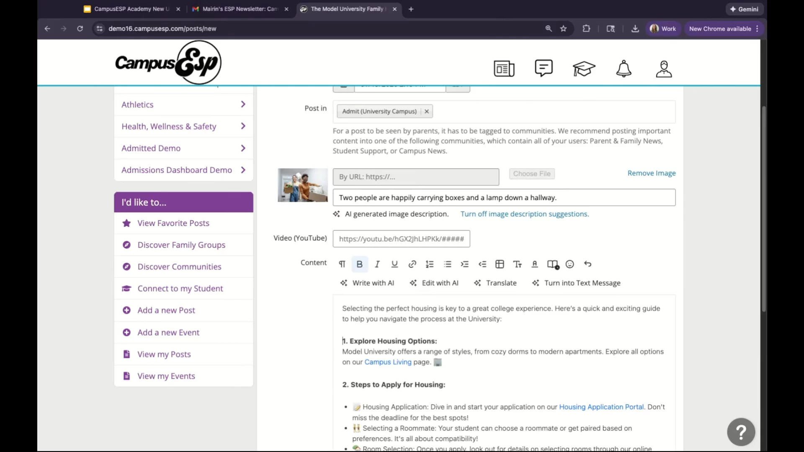
Task: Open the text color picker icon
Action: point(534,264)
